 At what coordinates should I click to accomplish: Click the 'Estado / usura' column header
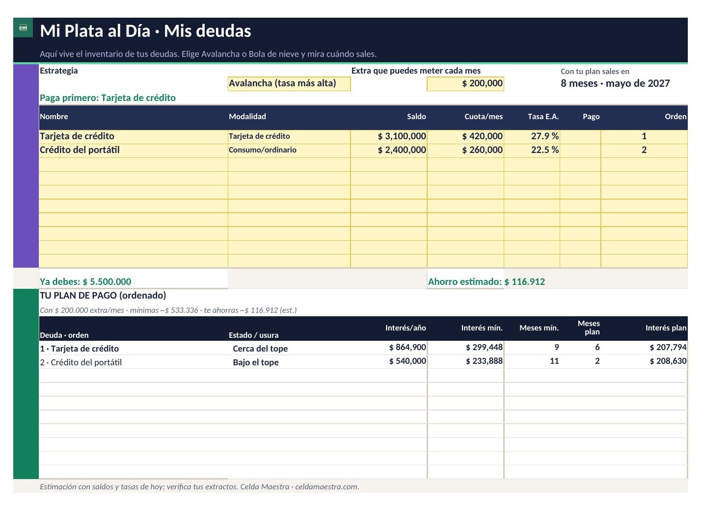253,335
